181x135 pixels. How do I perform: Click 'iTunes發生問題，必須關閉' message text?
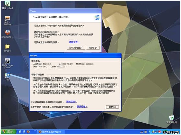[51, 17]
